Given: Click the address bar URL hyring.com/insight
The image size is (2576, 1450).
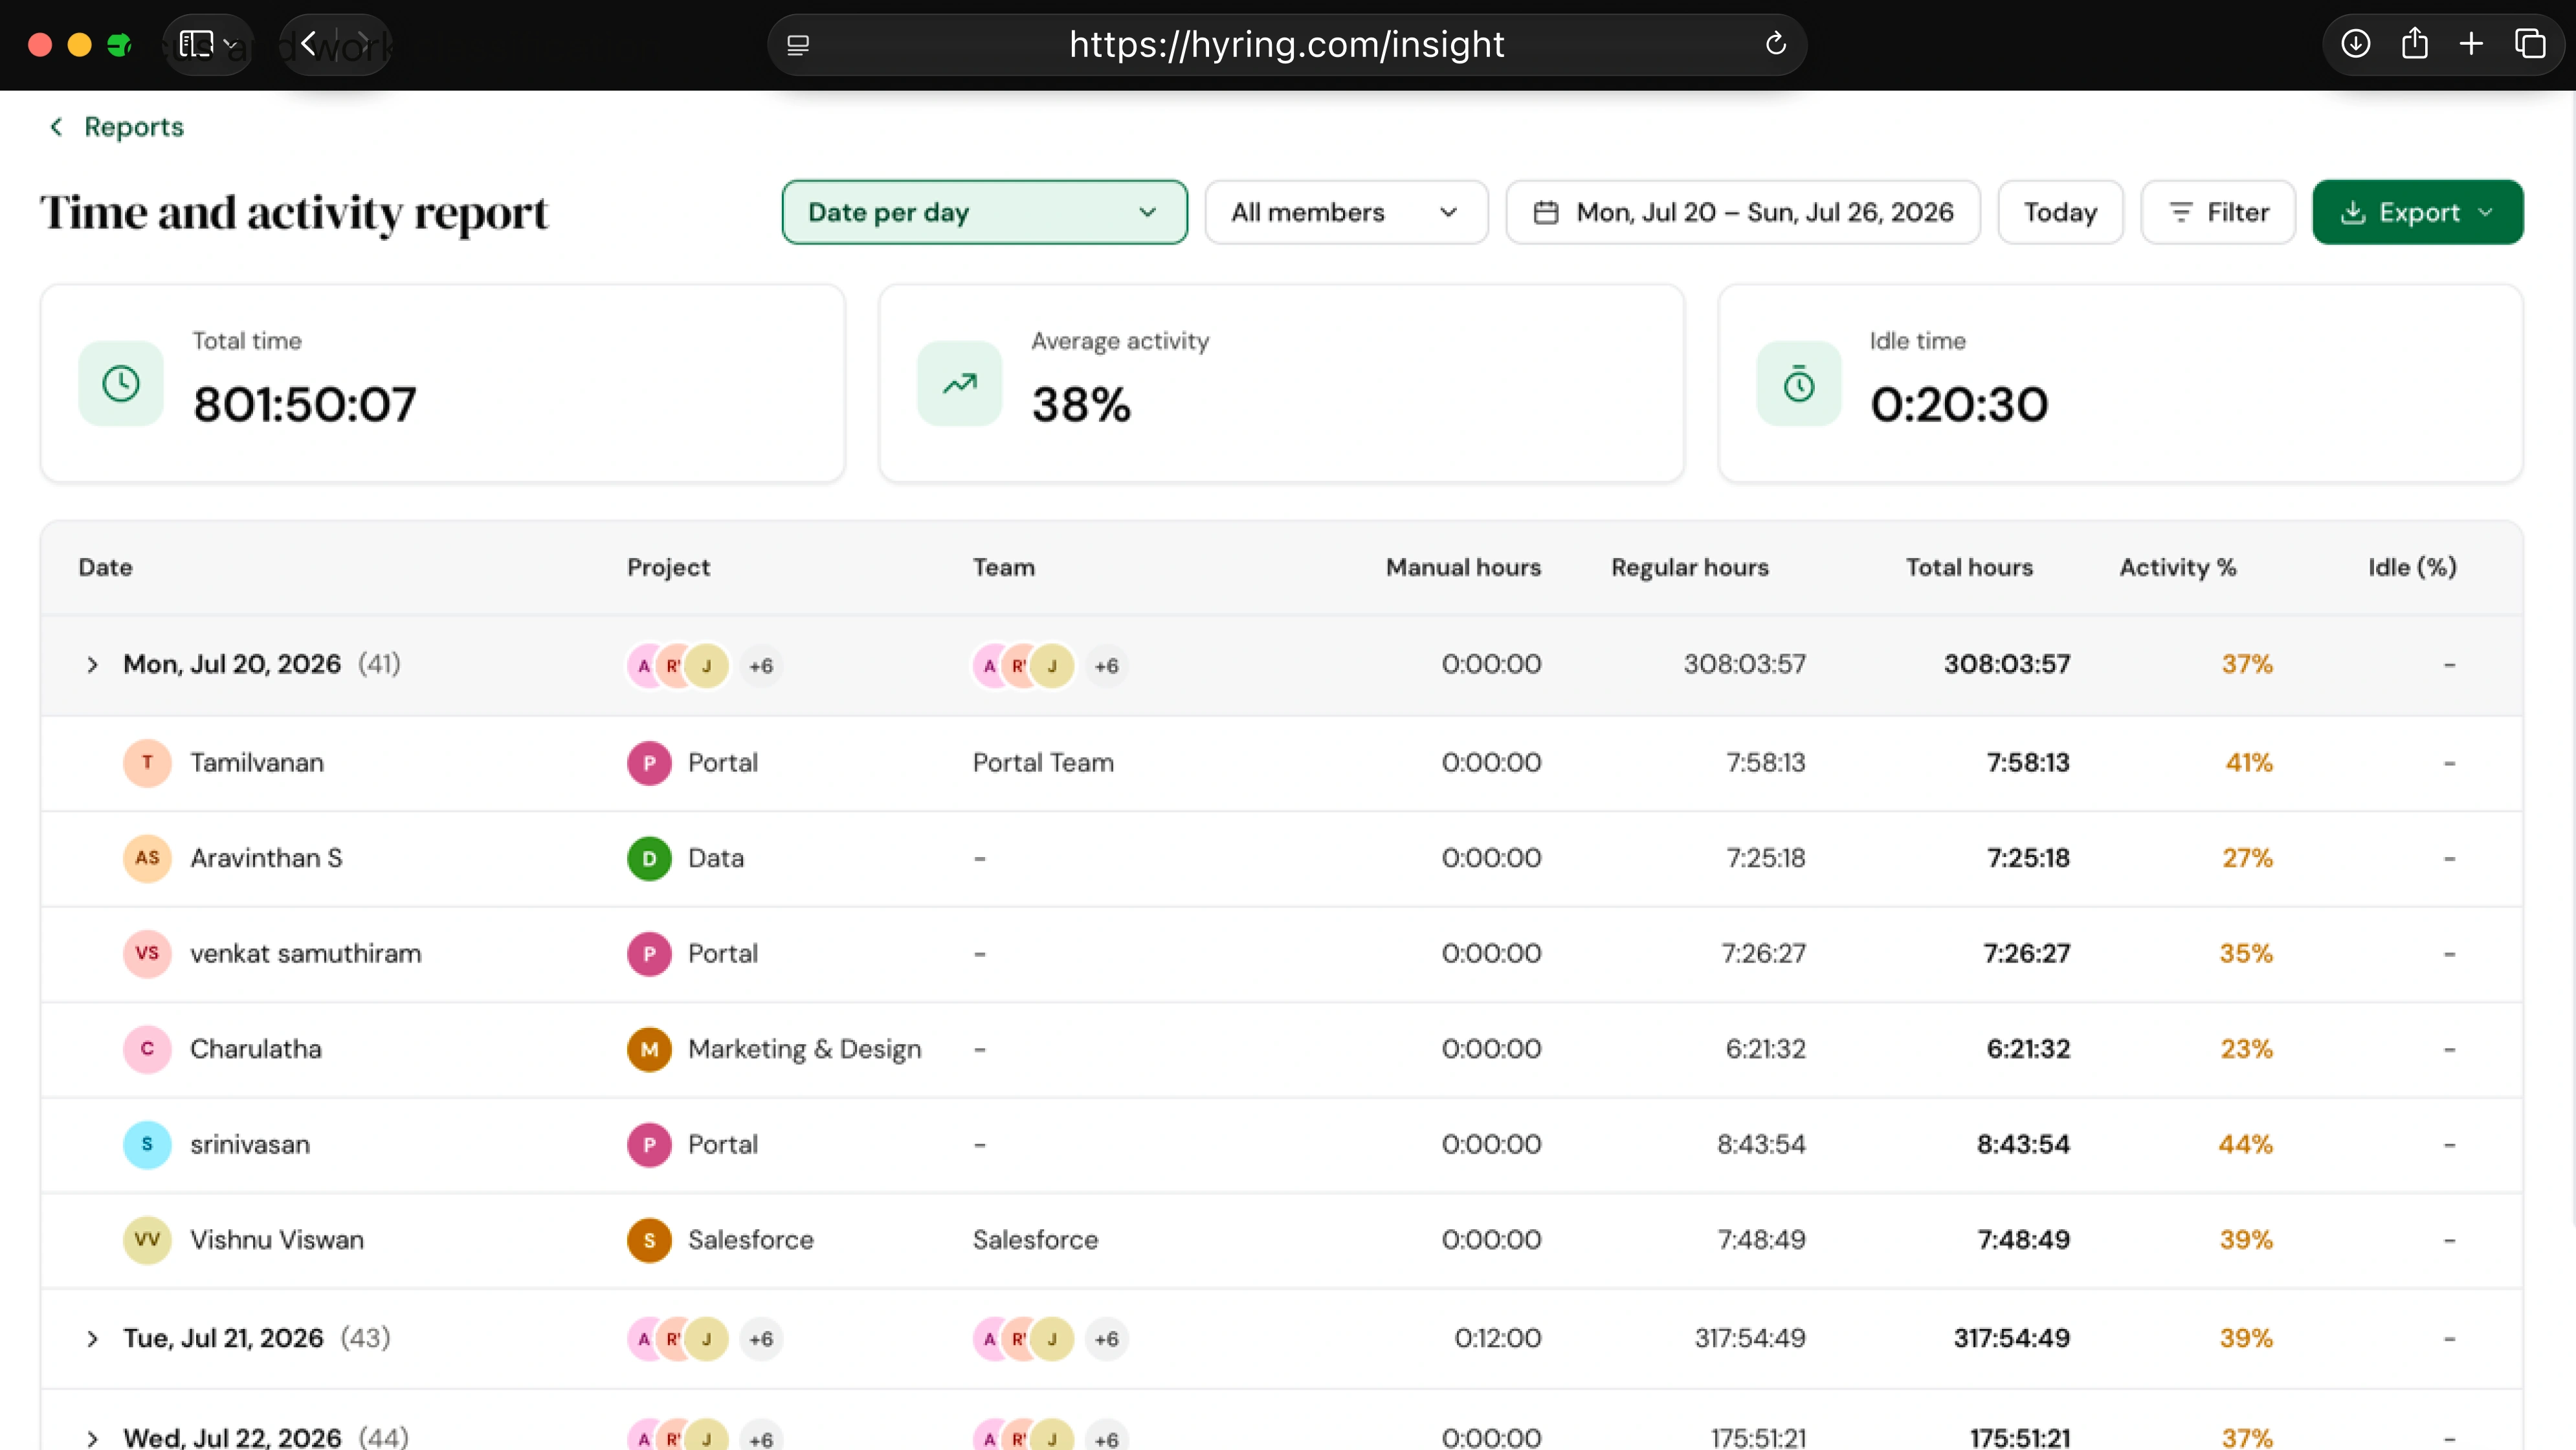Looking at the screenshot, I should pos(1286,44).
